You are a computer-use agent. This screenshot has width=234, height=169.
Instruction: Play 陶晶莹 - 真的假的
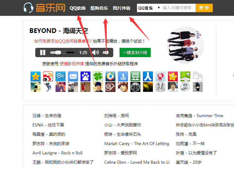(49, 134)
